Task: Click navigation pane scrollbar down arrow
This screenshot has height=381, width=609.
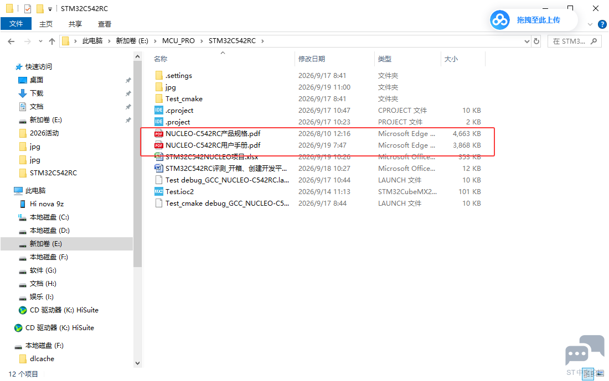Action: 137,363
